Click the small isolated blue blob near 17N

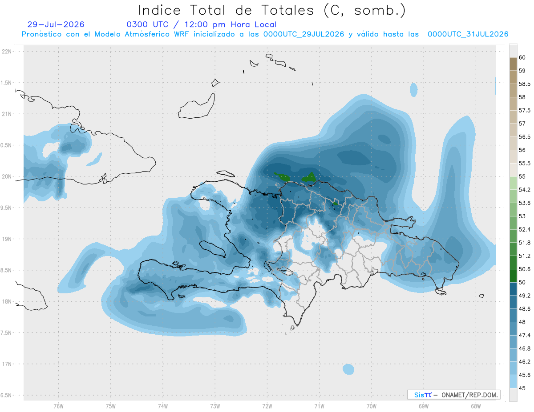coord(348,369)
